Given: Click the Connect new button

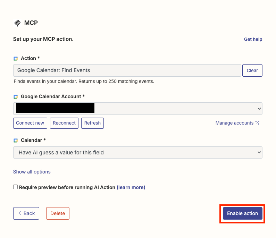Looking at the screenshot, I should 30,123.
